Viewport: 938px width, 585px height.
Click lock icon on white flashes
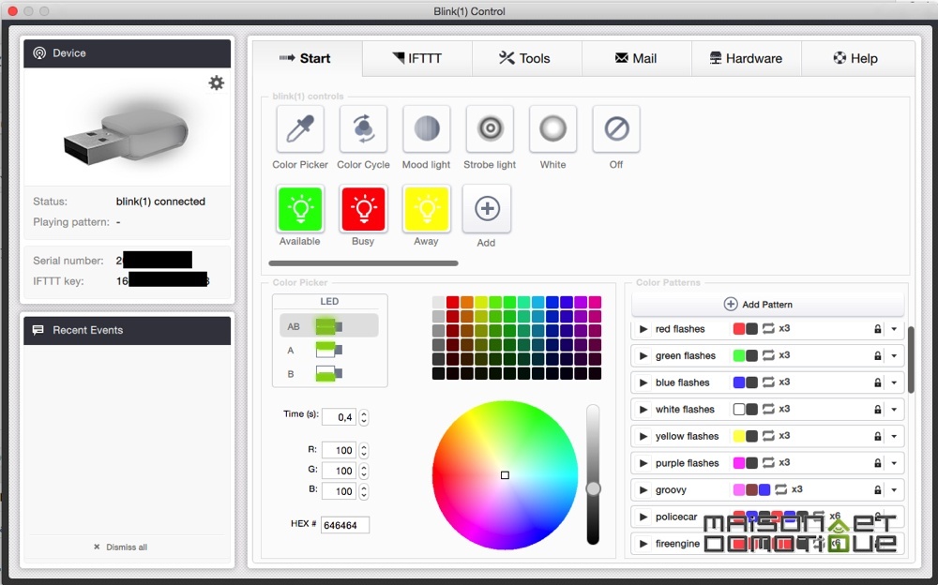point(878,410)
